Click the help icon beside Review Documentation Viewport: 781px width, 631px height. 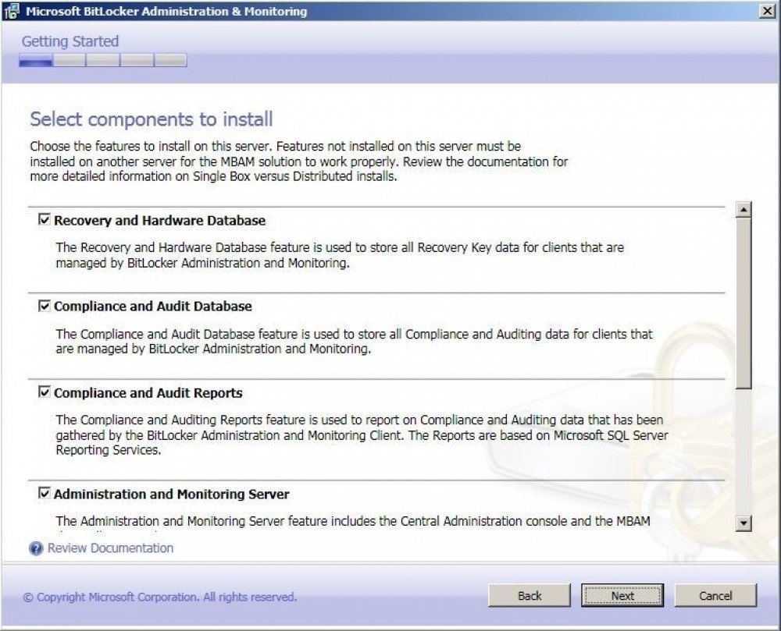point(36,548)
